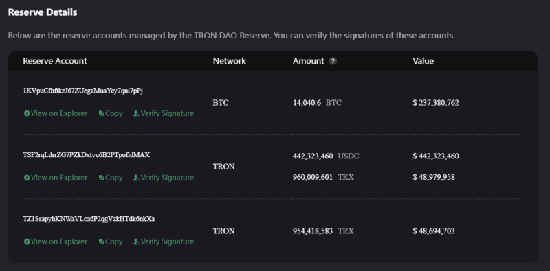550x271 pixels.
Task: Copy the TSF2rqLdrrZG7 TRON address
Action: tap(111, 178)
